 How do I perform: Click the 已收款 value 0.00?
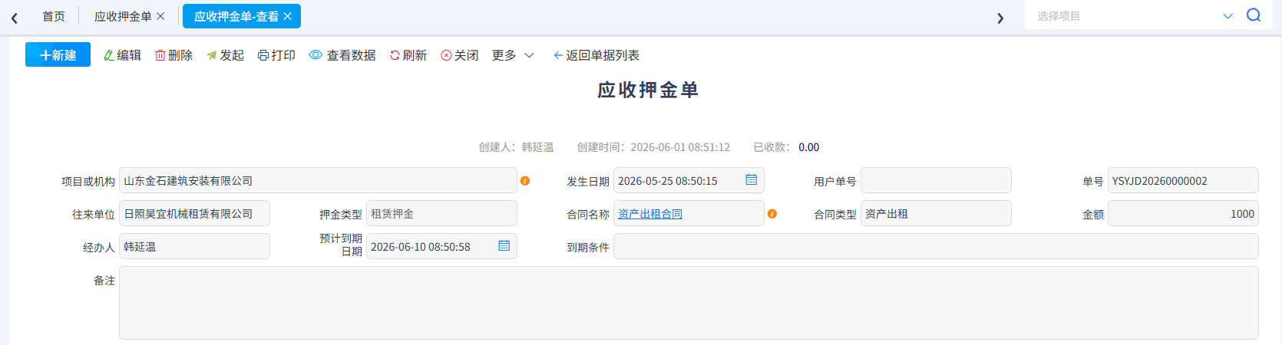(809, 147)
